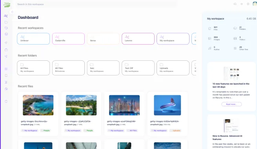Open the trash icon in the left sidebar
This screenshot has width=257, height=149.
point(6,101)
